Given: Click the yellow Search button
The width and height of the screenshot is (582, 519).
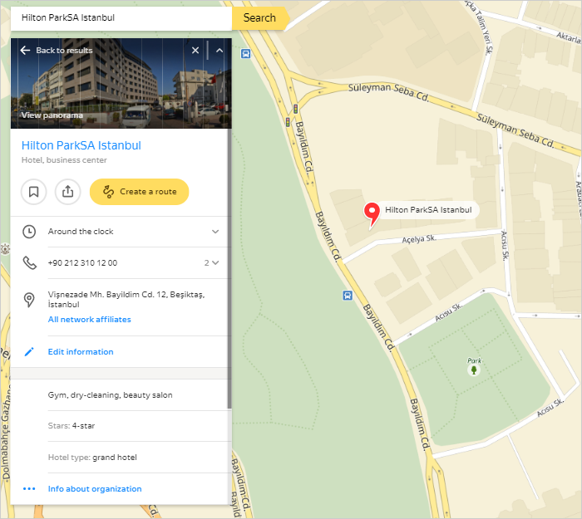Looking at the screenshot, I should click(x=259, y=17).
